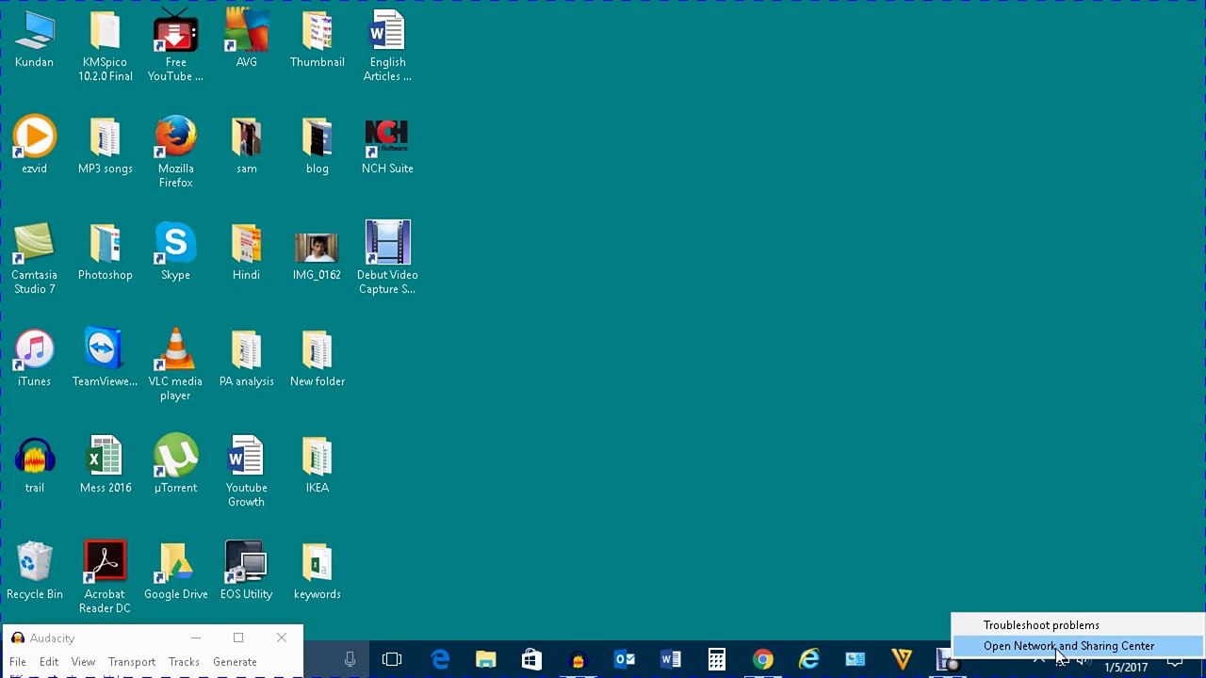Image resolution: width=1206 pixels, height=678 pixels.
Task: Click the Internet Explorer taskbar icon
Action: 809,659
